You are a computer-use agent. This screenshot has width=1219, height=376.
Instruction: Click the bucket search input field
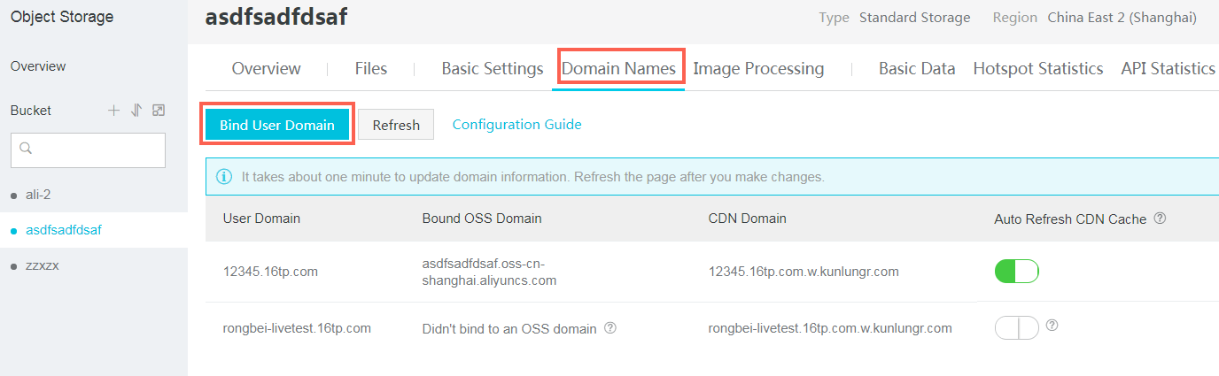pyautogui.click(x=88, y=150)
